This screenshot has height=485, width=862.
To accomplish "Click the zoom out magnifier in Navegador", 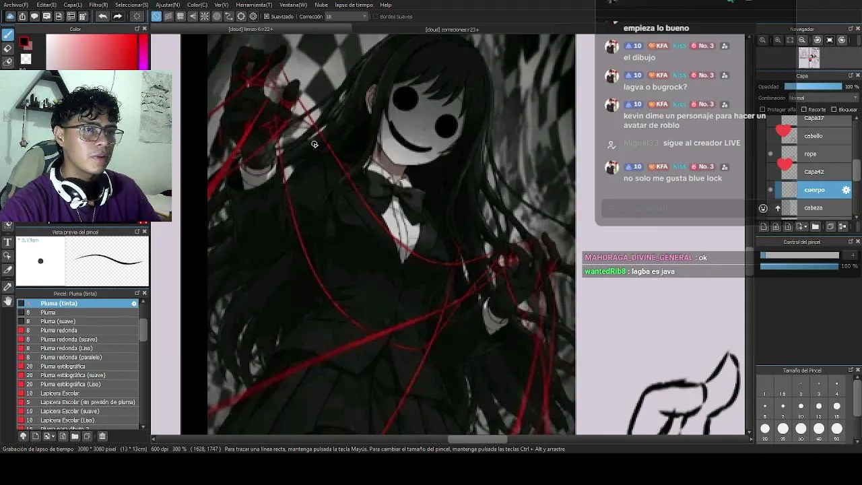I will (802, 40).
